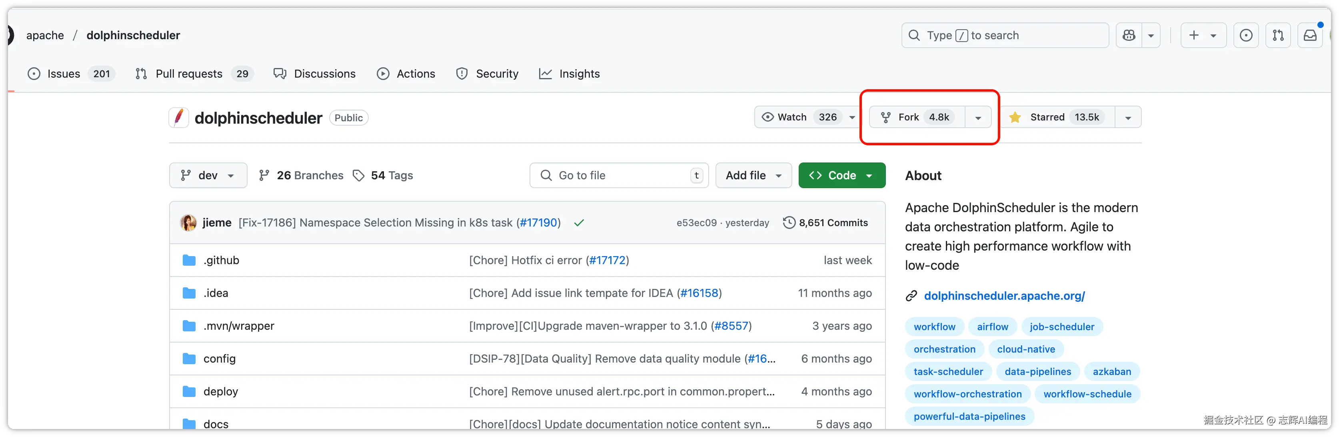Open the dolphinscheduler.apache.org link
This screenshot has height=437, width=1339.
point(1004,295)
